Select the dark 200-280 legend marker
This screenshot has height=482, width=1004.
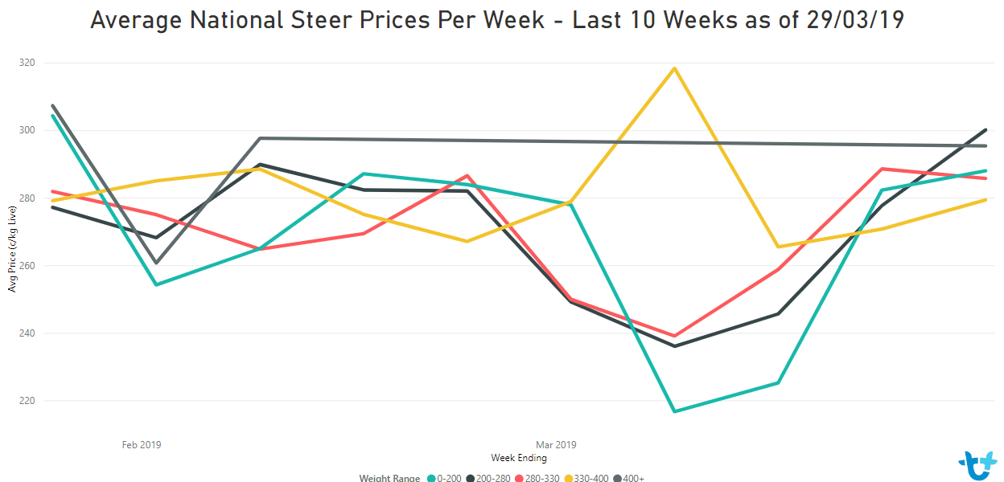pyautogui.click(x=468, y=478)
